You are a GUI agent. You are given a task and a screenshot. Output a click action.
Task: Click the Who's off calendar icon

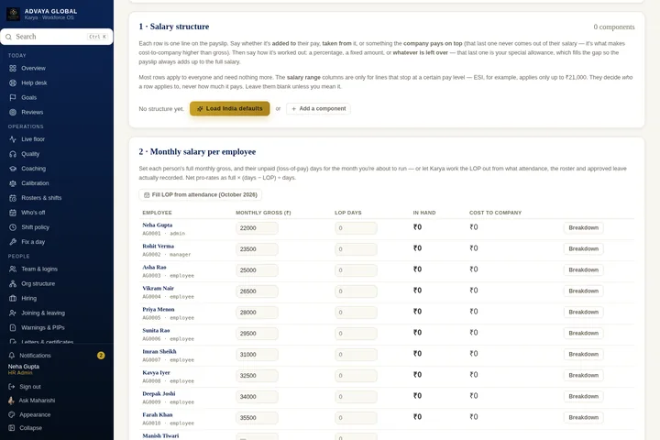pos(13,213)
